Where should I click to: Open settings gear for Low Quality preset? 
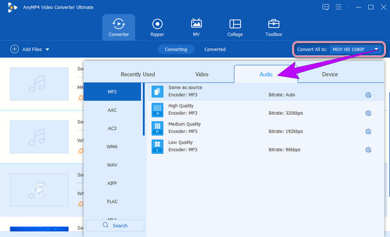(x=368, y=150)
